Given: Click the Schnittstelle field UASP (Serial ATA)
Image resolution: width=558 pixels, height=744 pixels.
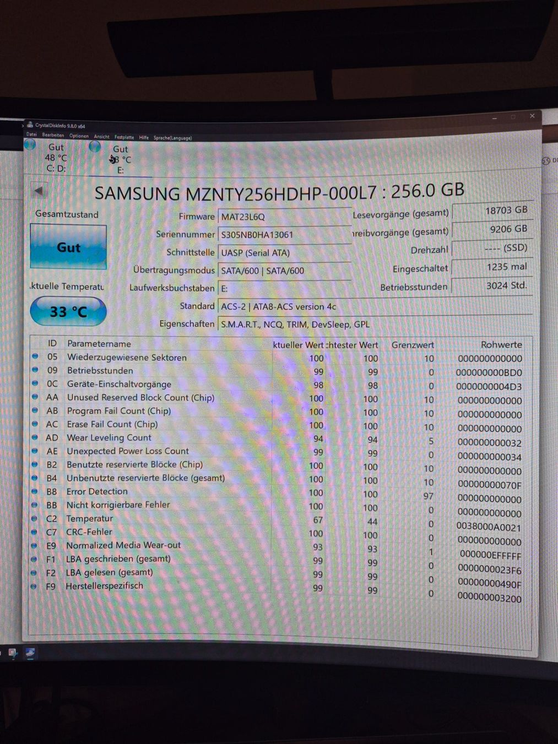Looking at the screenshot, I should [x=284, y=252].
